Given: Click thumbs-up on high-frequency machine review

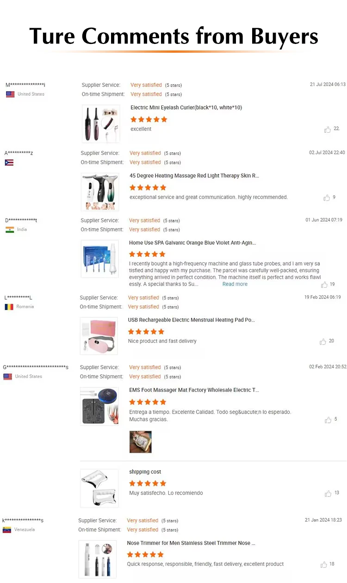Looking at the screenshot, I should 324,285.
